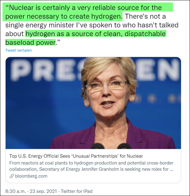
Task: Open the 'Top U.S. Energy Official' headline
Action: [x=76, y=156]
